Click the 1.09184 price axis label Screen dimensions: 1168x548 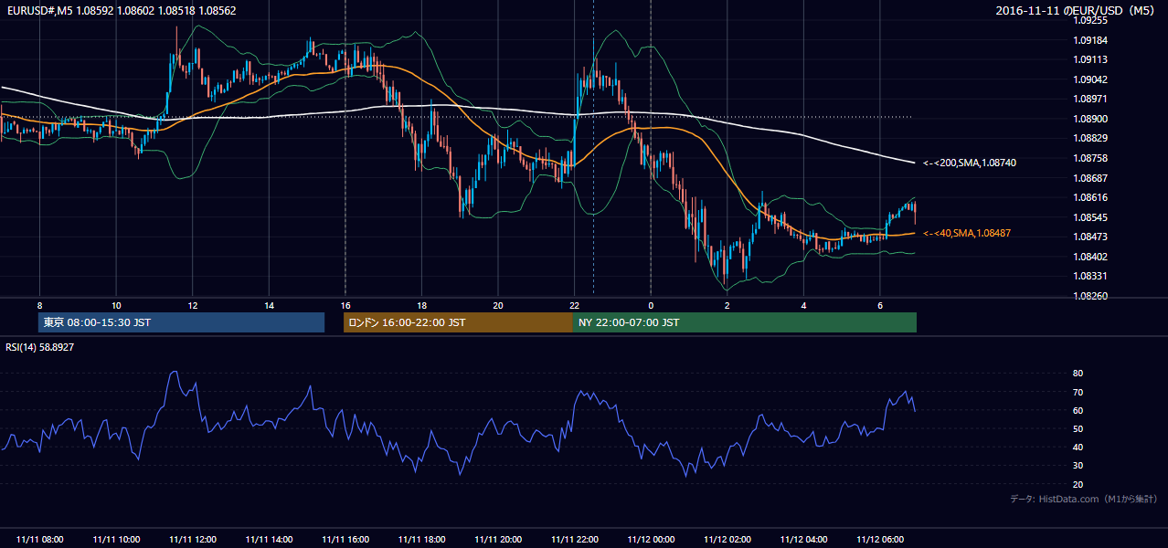[1089, 40]
